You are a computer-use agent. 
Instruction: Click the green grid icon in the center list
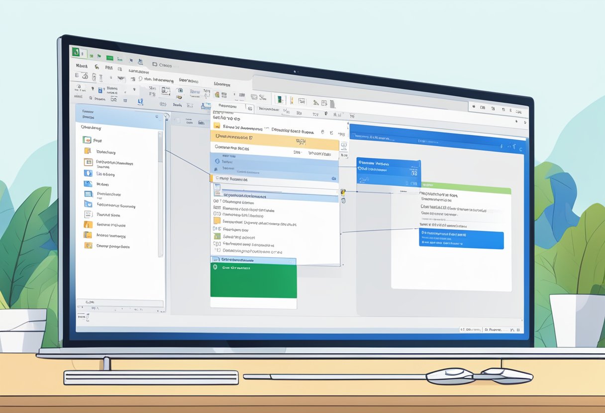216,237
